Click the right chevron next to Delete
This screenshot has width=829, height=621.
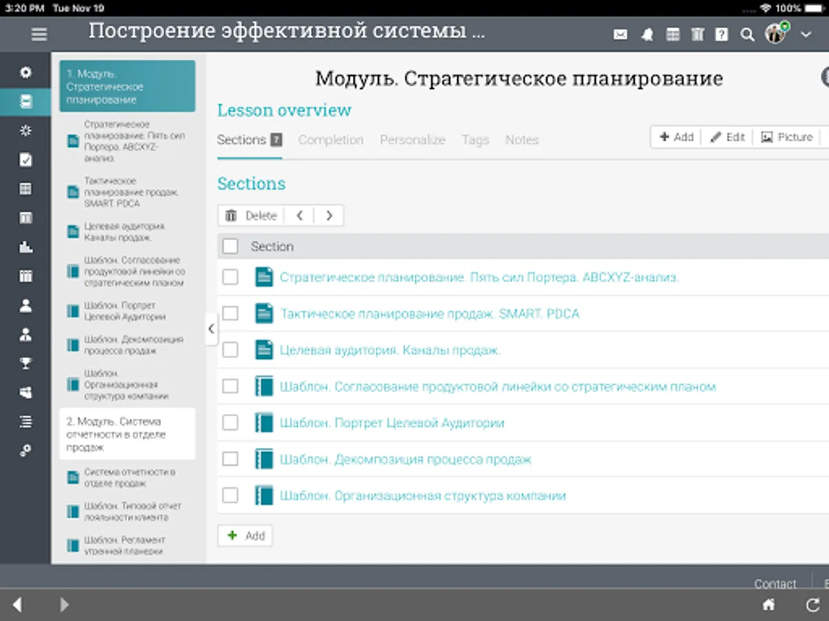tap(329, 216)
